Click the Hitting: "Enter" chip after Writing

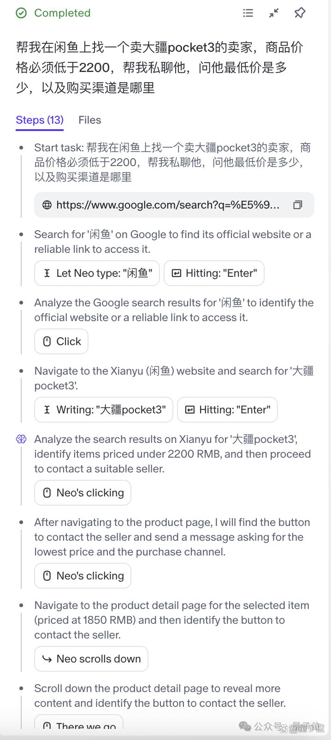coord(227,410)
